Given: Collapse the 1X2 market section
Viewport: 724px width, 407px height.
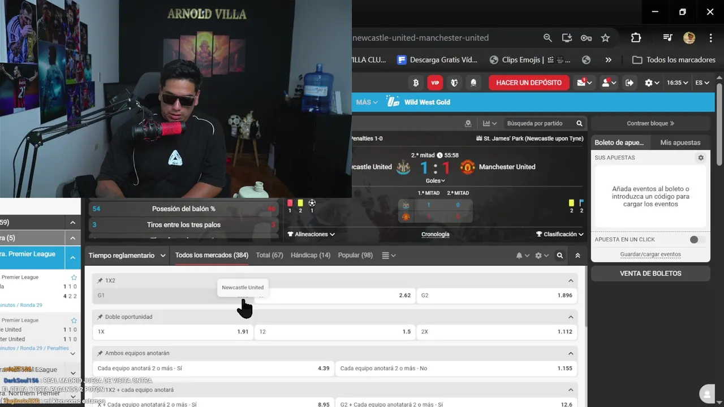Looking at the screenshot, I should [571, 280].
